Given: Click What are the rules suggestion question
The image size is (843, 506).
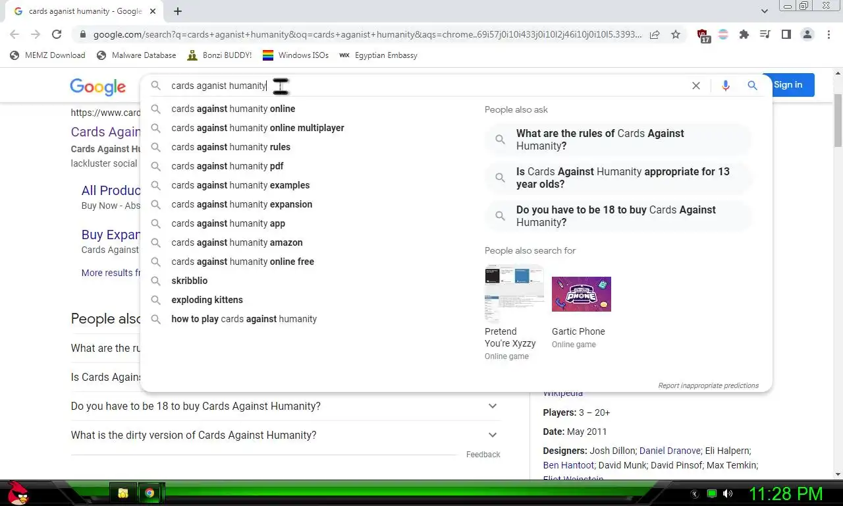Looking at the screenshot, I should coord(618,140).
